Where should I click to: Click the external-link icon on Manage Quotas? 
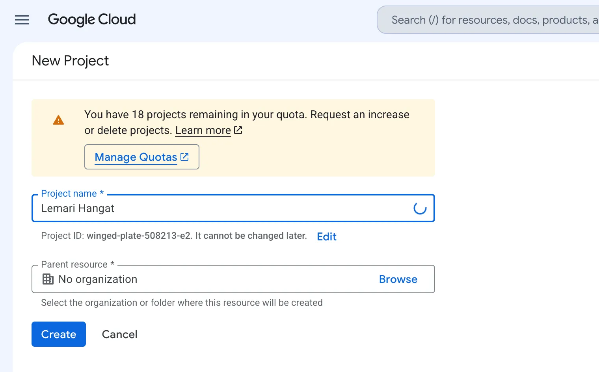[184, 157]
